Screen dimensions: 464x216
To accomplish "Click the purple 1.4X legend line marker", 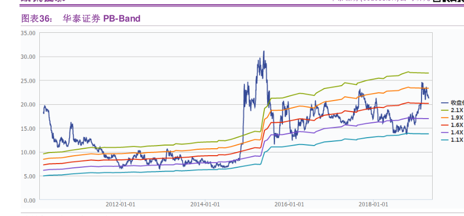I will coord(444,132).
